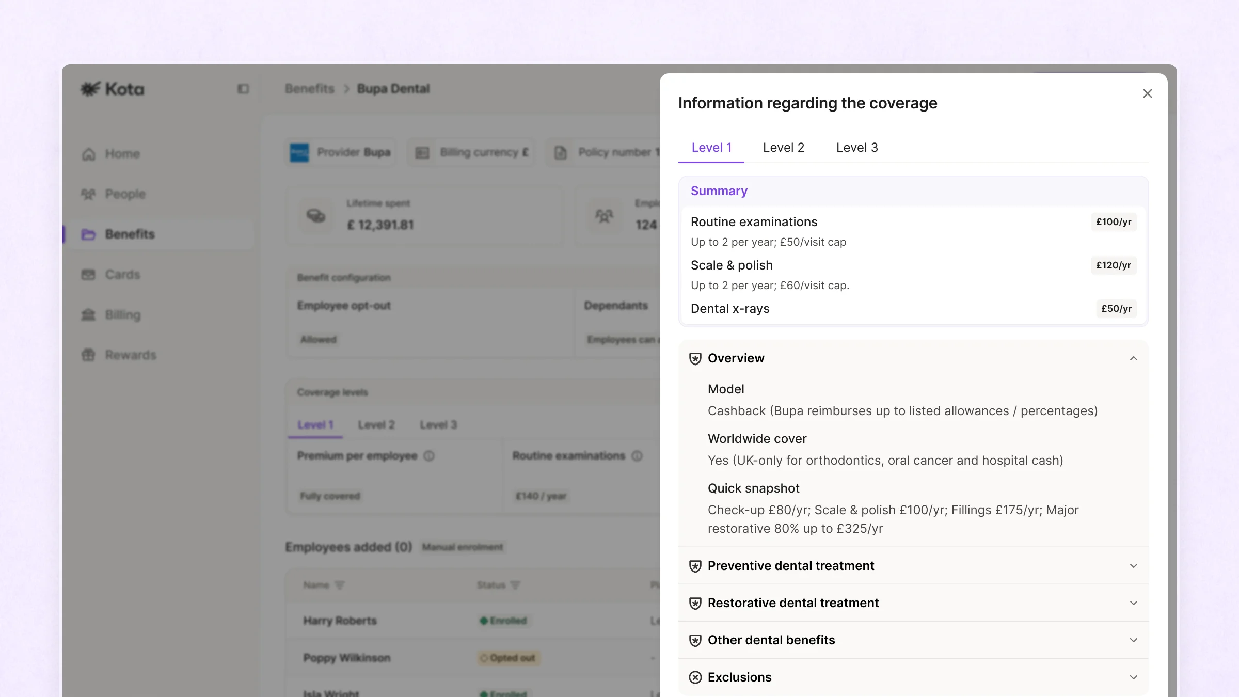The width and height of the screenshot is (1239, 697).
Task: Expand the Other dental benefits section
Action: click(x=1133, y=640)
